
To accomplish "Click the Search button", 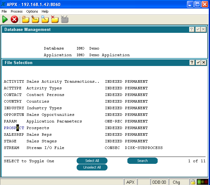I will 142,161.
